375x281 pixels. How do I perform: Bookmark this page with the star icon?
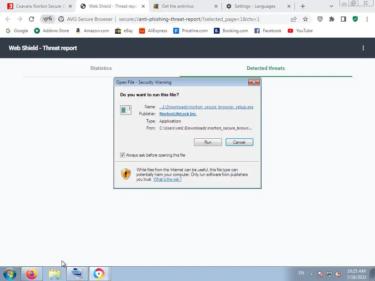pyautogui.click(x=305, y=19)
